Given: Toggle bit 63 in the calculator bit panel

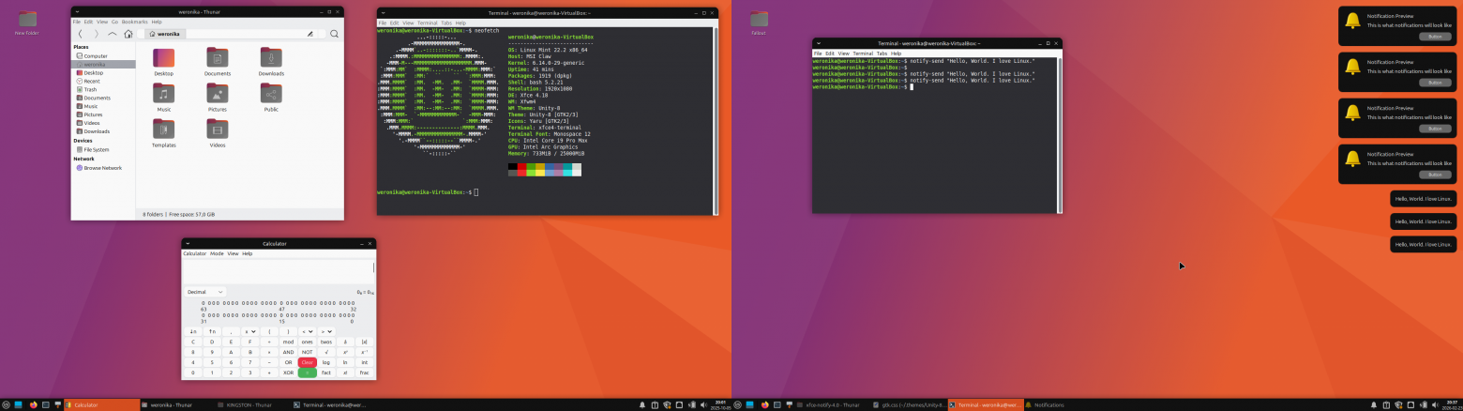Looking at the screenshot, I should [x=204, y=303].
